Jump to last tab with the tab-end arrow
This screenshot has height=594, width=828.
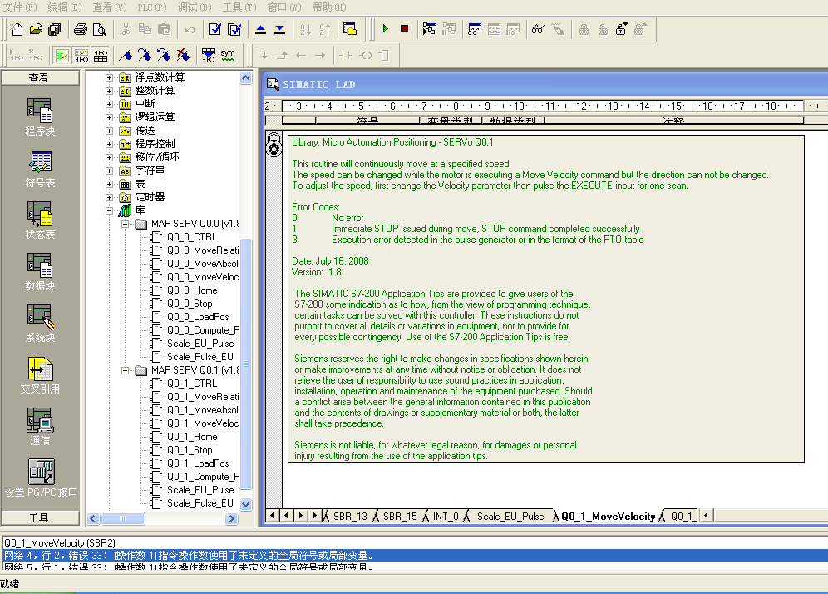click(315, 515)
